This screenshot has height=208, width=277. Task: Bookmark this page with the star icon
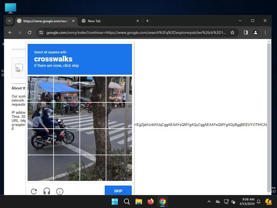[232, 32]
